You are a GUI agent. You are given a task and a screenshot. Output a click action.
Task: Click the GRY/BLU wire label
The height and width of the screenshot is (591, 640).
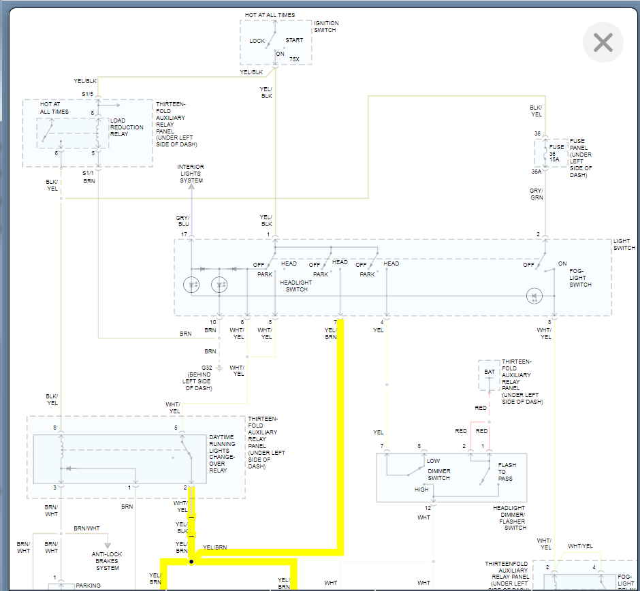(182, 221)
